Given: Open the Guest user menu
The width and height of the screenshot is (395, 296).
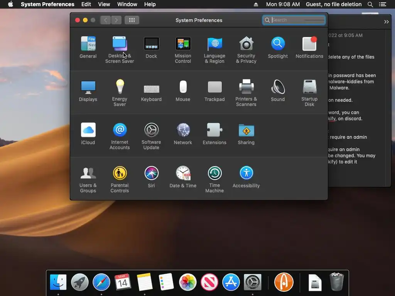Looking at the screenshot, I should click(x=334, y=4).
